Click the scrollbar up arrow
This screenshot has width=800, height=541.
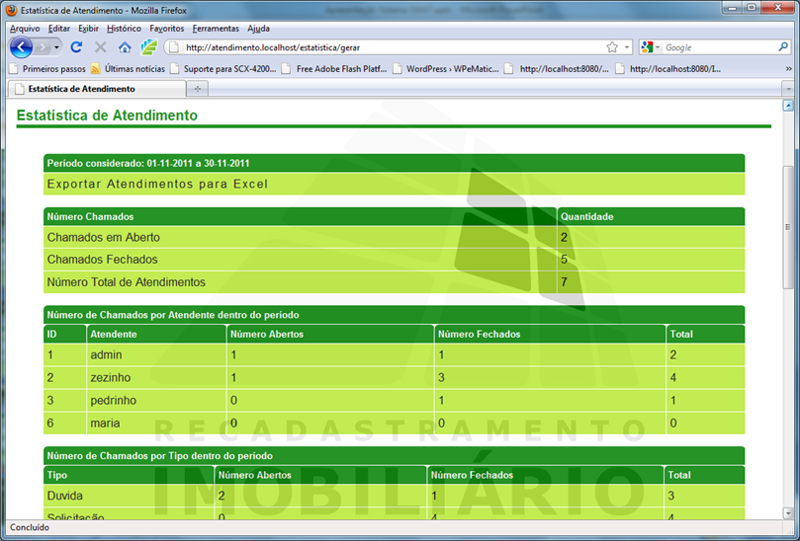[788, 106]
